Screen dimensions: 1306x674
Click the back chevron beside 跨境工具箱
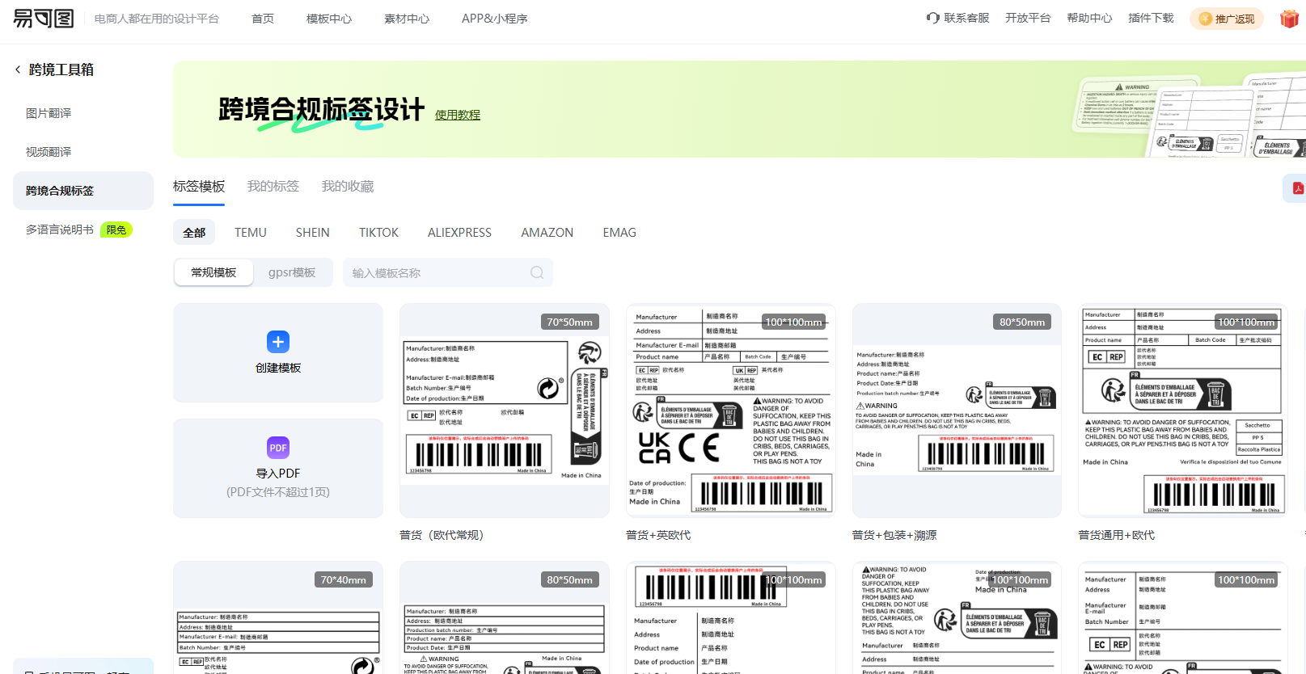click(x=18, y=70)
